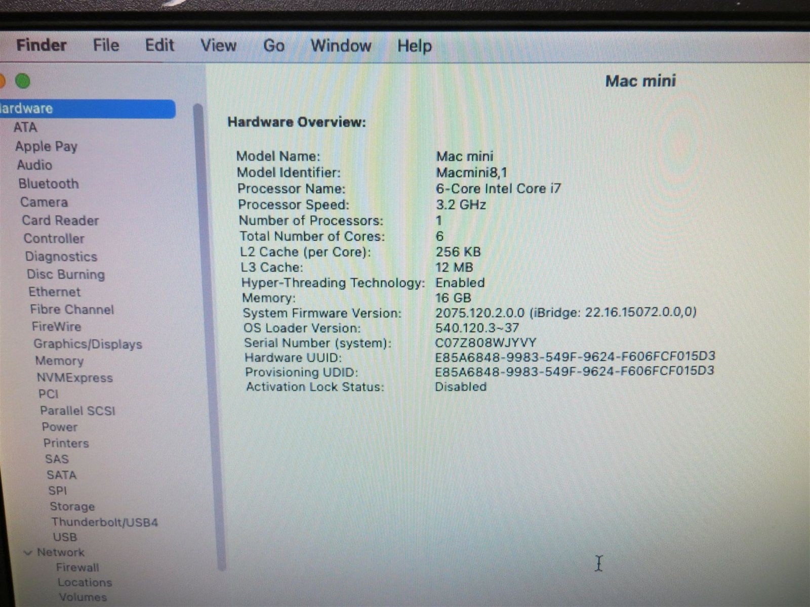Select Controller in the sidebar
This screenshot has width=810, height=607.
click(x=54, y=238)
